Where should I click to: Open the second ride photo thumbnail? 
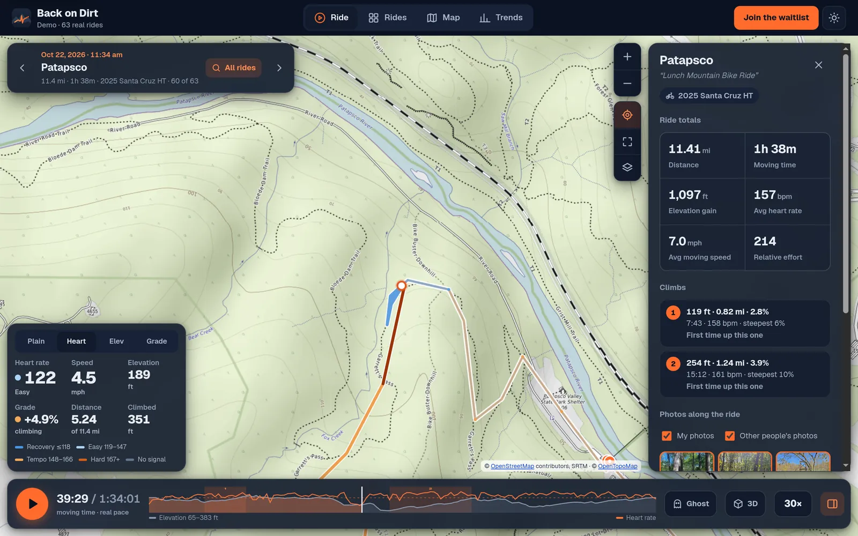(745, 461)
